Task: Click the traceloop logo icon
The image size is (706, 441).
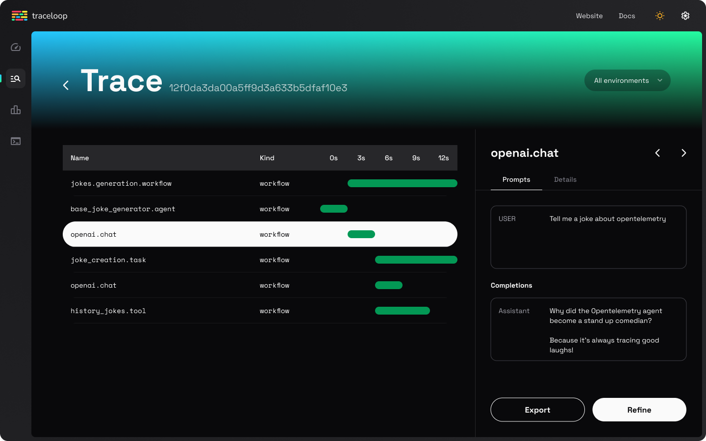Action: click(20, 16)
